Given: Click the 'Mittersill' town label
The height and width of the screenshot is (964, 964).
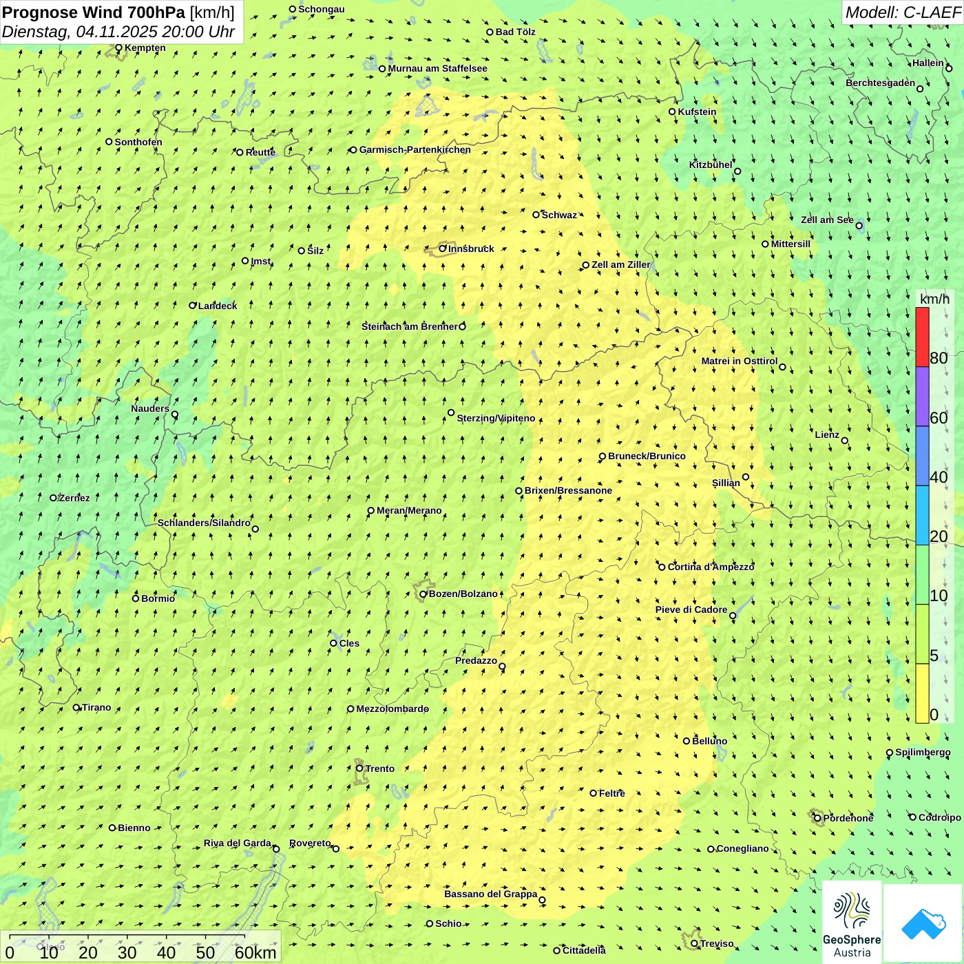Looking at the screenshot, I should click(790, 244).
